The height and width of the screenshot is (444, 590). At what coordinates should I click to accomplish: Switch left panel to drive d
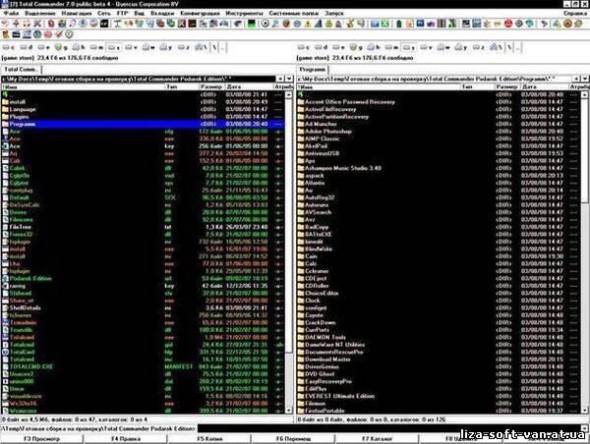27,47
